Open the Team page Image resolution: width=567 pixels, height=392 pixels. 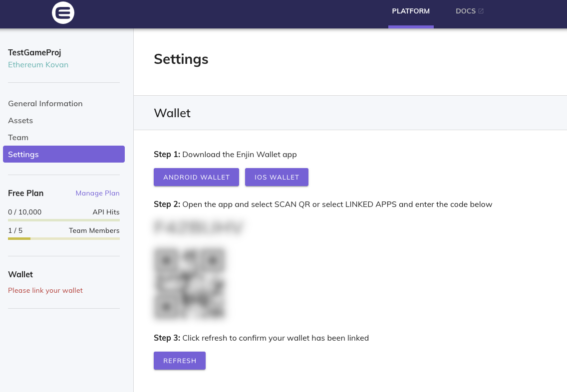(x=18, y=138)
